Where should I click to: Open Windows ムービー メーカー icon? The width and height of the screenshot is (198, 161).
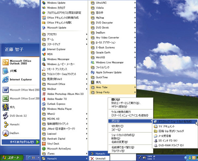(x=44, y=64)
